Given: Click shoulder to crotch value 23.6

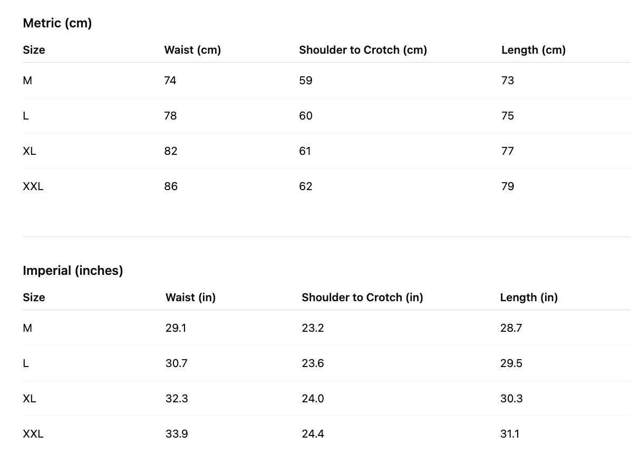Looking at the screenshot, I should point(313,363).
